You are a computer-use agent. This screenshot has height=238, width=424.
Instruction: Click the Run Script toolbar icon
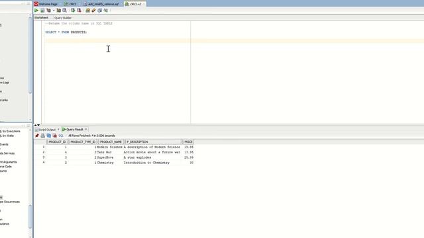tap(42, 11)
